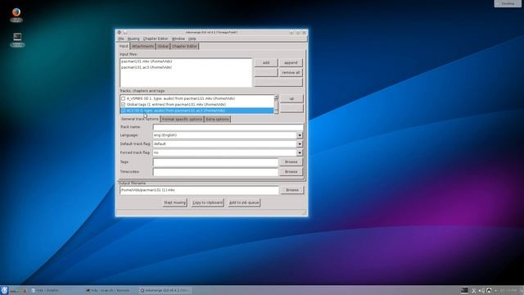Open the KDE application launcher
Image resolution: width=524 pixels, height=295 pixels.
4,290
